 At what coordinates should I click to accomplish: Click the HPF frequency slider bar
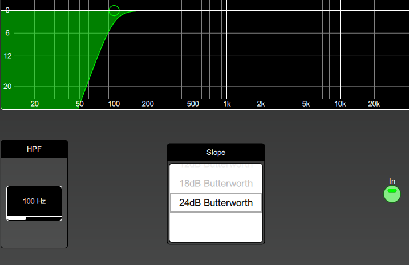[34, 218]
